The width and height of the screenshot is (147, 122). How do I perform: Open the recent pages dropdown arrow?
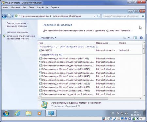[13, 16]
